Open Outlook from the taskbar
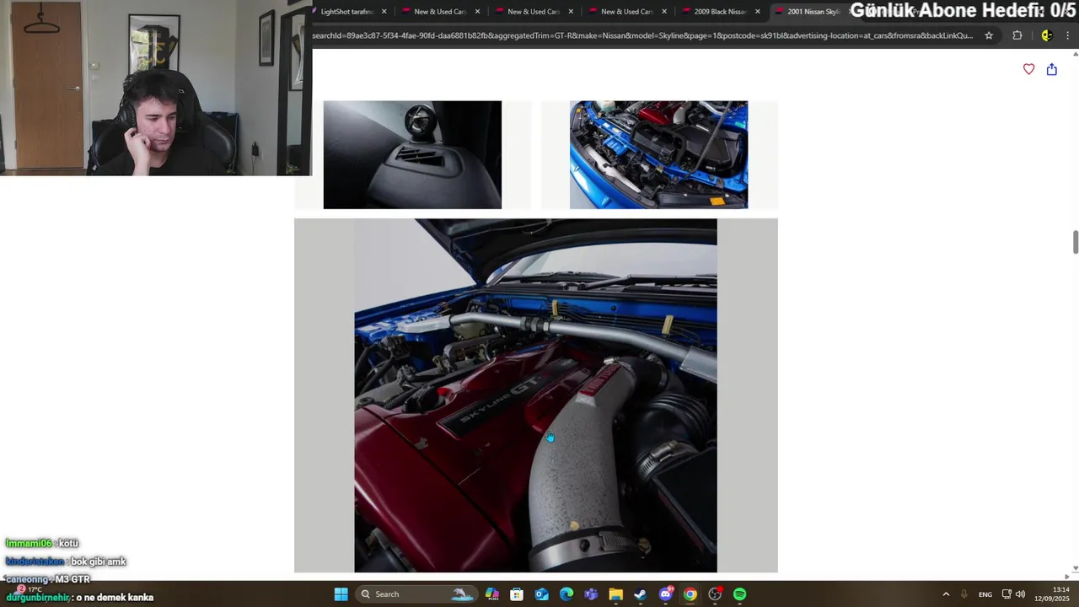1079x607 pixels. (542, 594)
